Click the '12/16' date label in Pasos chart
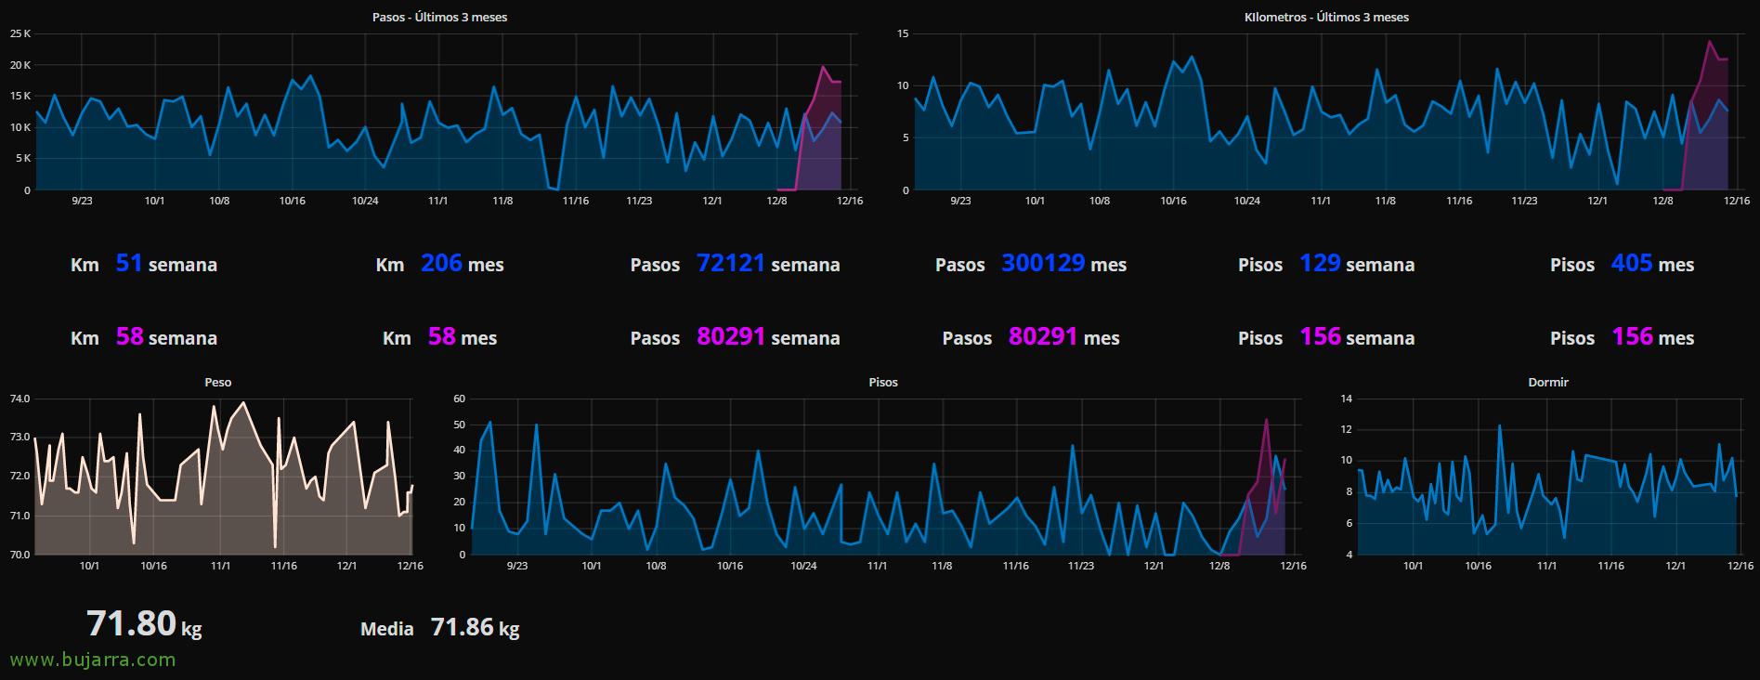 point(850,201)
